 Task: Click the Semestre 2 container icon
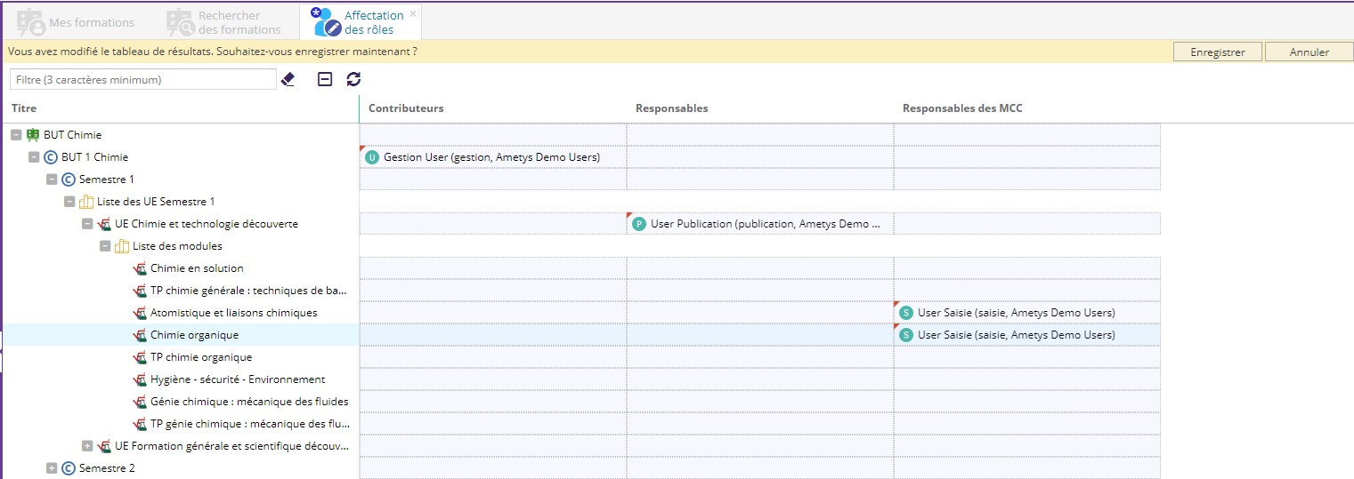point(69,468)
